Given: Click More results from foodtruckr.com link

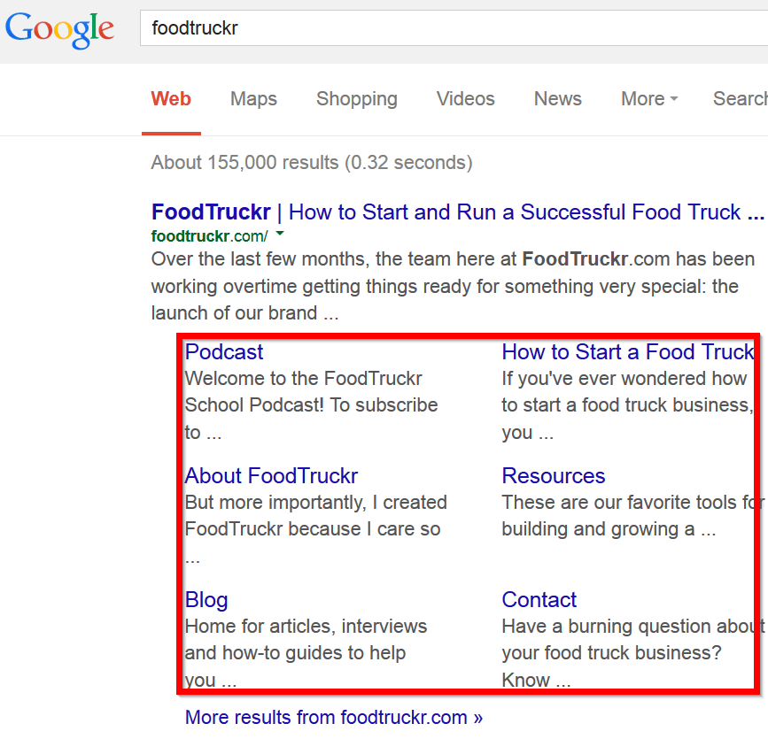Looking at the screenshot, I should (x=334, y=718).
